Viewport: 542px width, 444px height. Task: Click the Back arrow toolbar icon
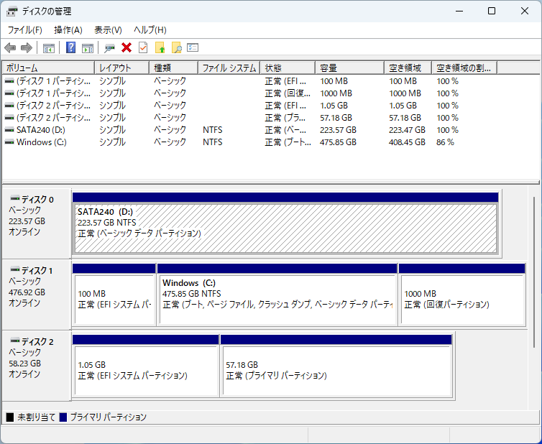(10, 47)
